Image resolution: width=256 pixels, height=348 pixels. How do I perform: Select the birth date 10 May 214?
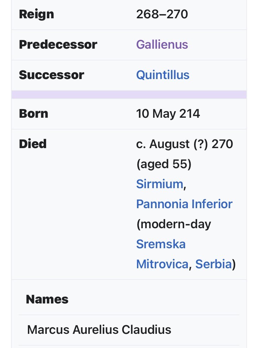pos(168,114)
